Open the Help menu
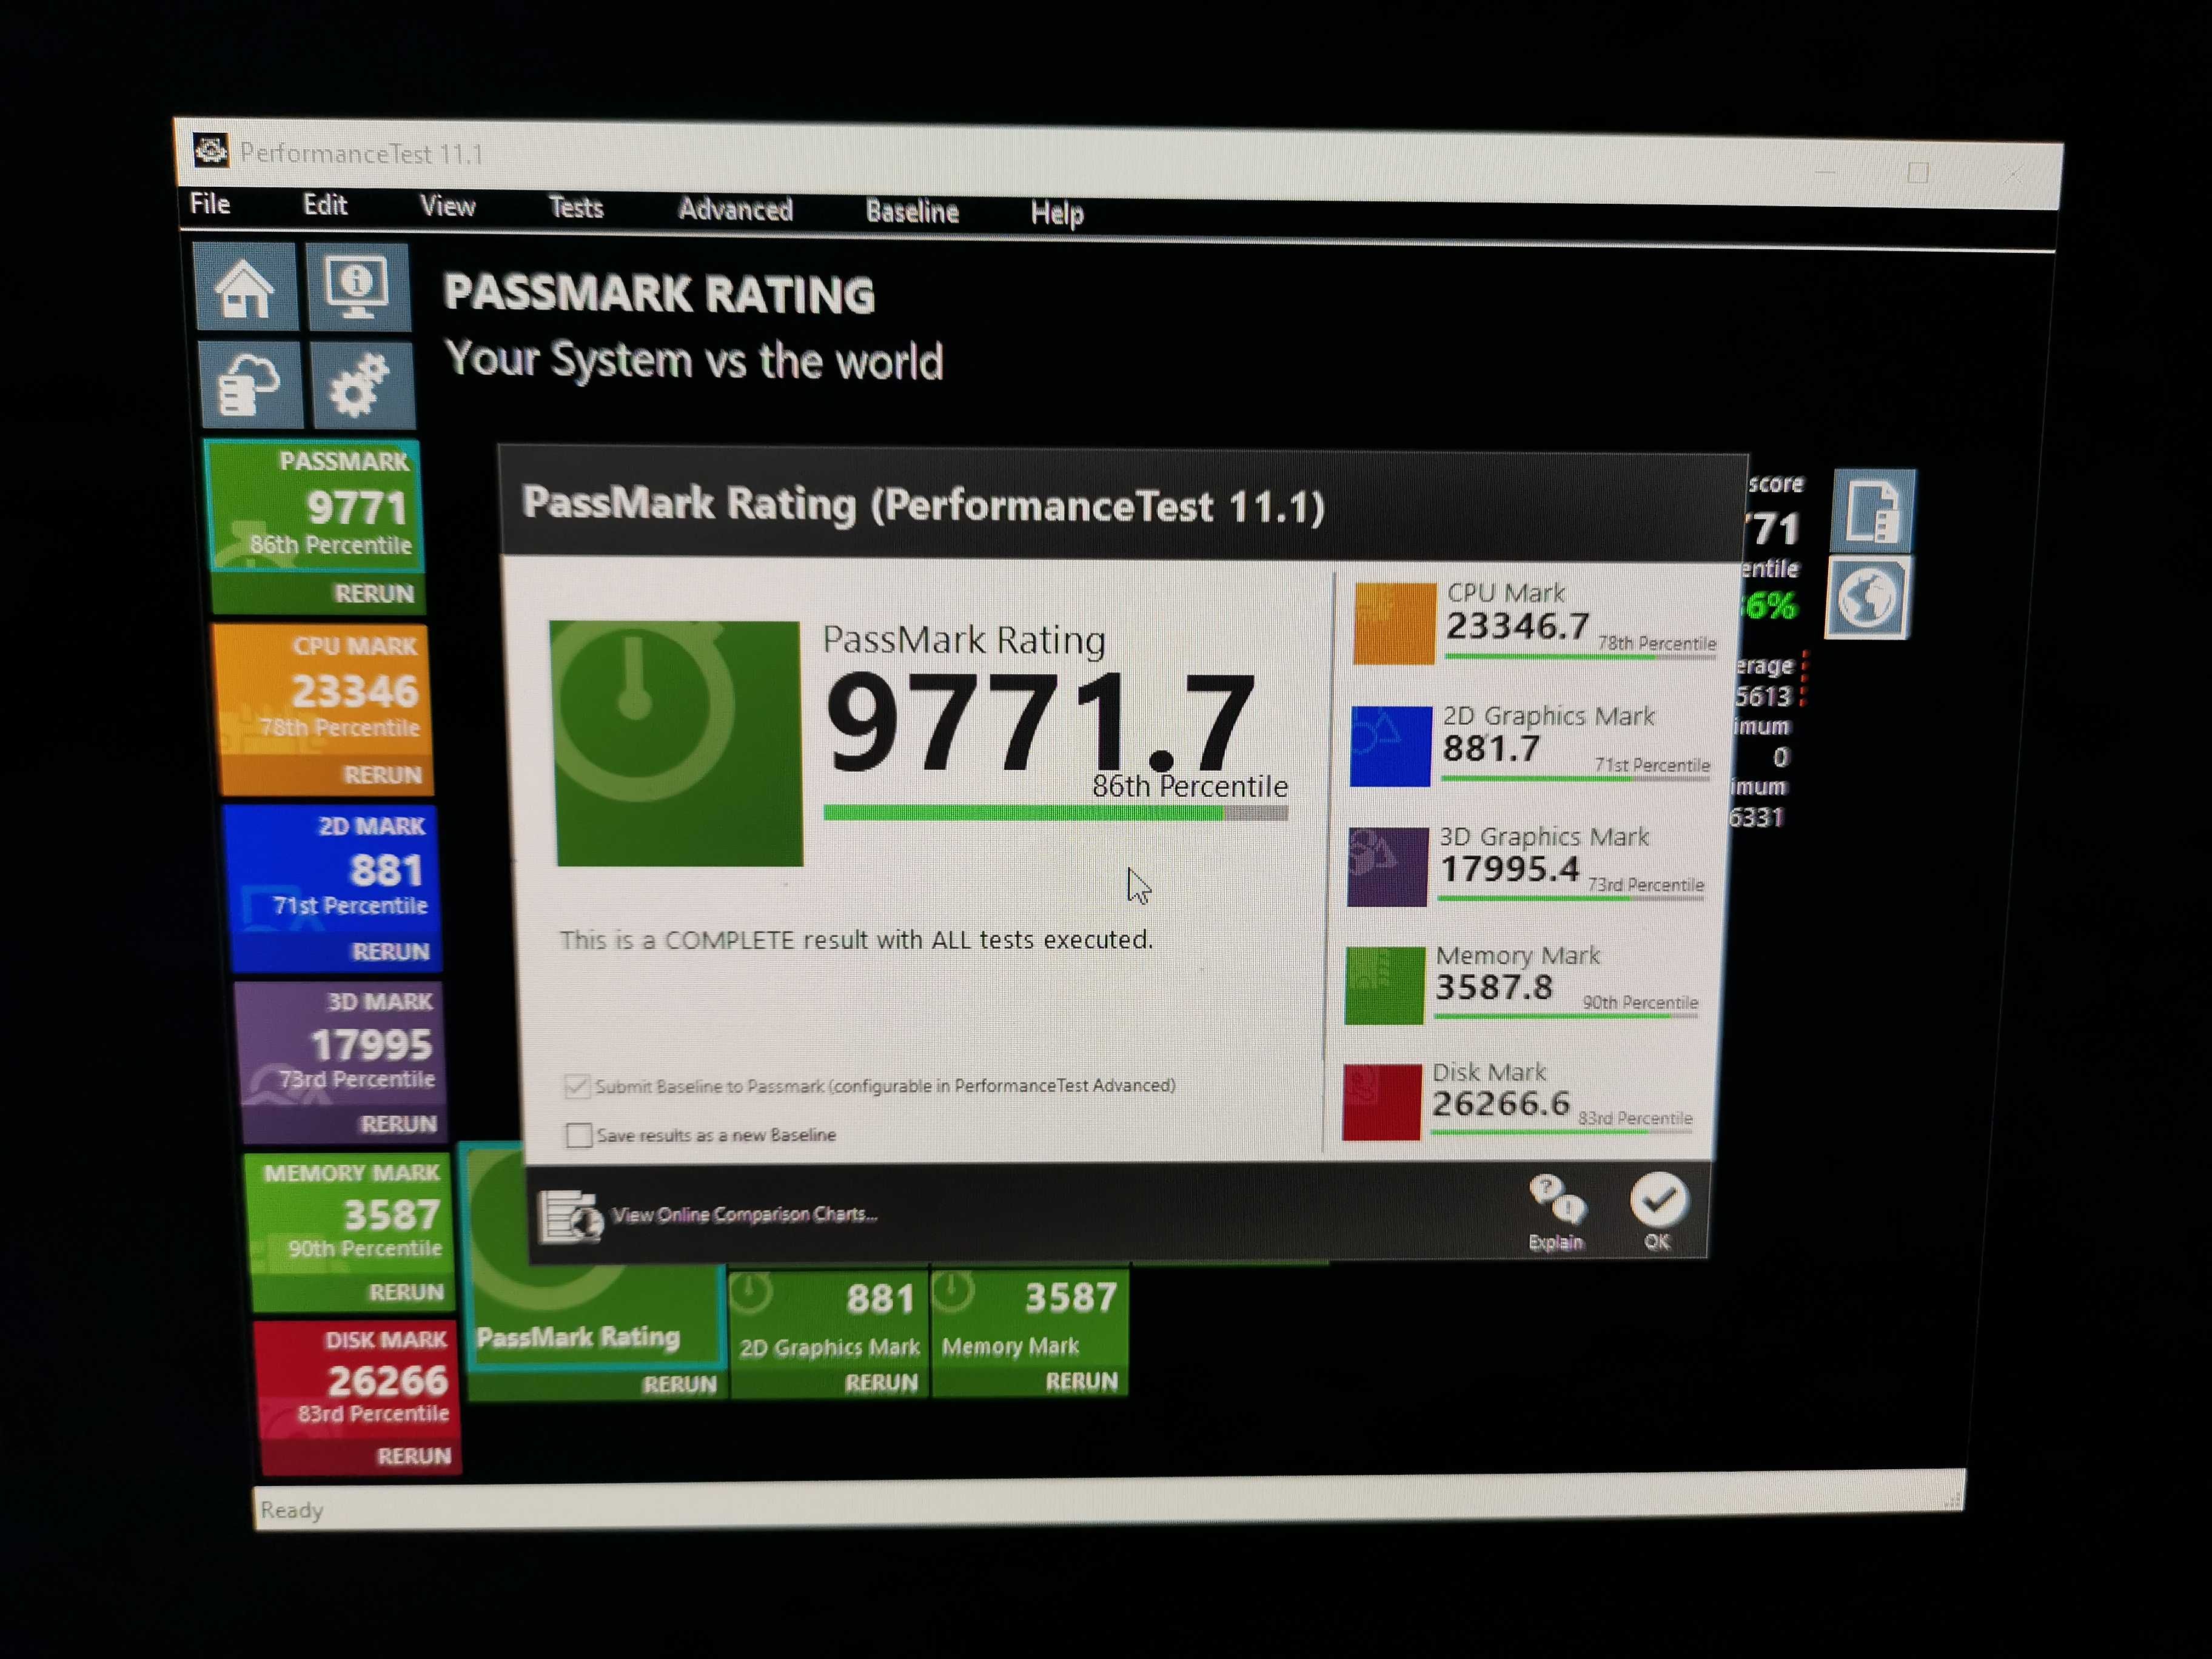Screen dimensions: 2212x1659 [x=1057, y=213]
